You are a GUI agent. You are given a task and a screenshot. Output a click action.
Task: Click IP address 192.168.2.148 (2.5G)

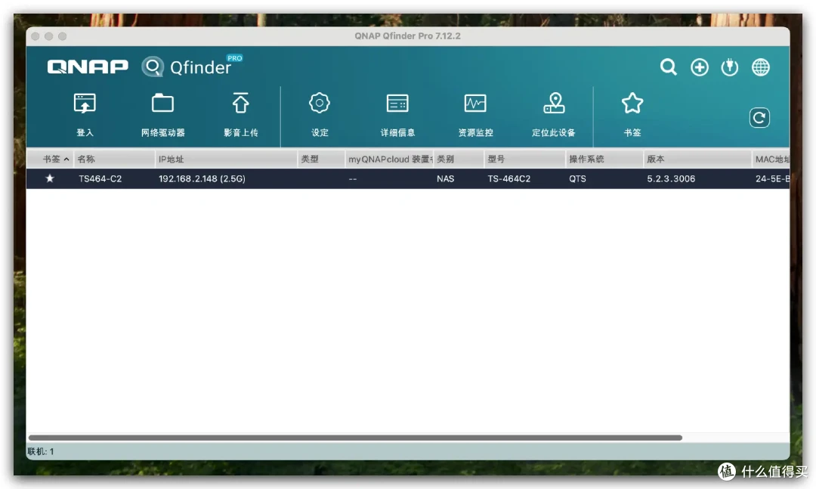click(x=202, y=178)
